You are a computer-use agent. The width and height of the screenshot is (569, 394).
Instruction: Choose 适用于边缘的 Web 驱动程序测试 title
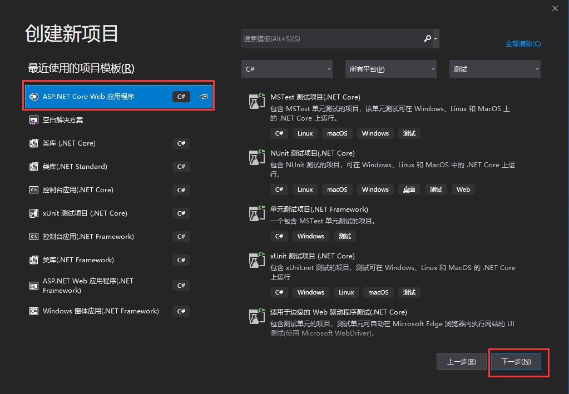point(339,312)
